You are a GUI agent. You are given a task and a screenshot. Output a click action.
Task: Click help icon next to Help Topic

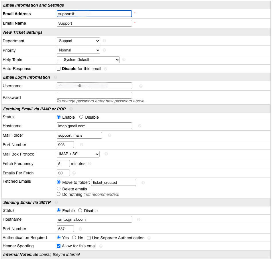(124, 60)
